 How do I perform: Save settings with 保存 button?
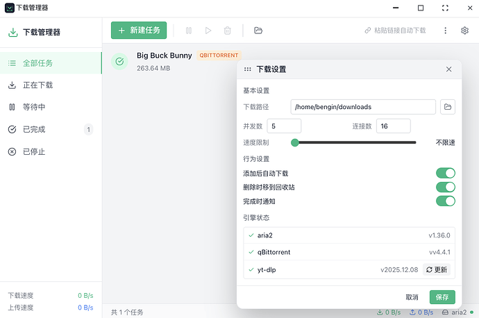442,297
